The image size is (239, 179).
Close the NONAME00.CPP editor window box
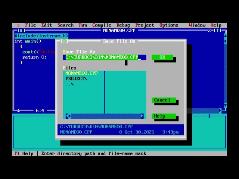[x=21, y=31]
